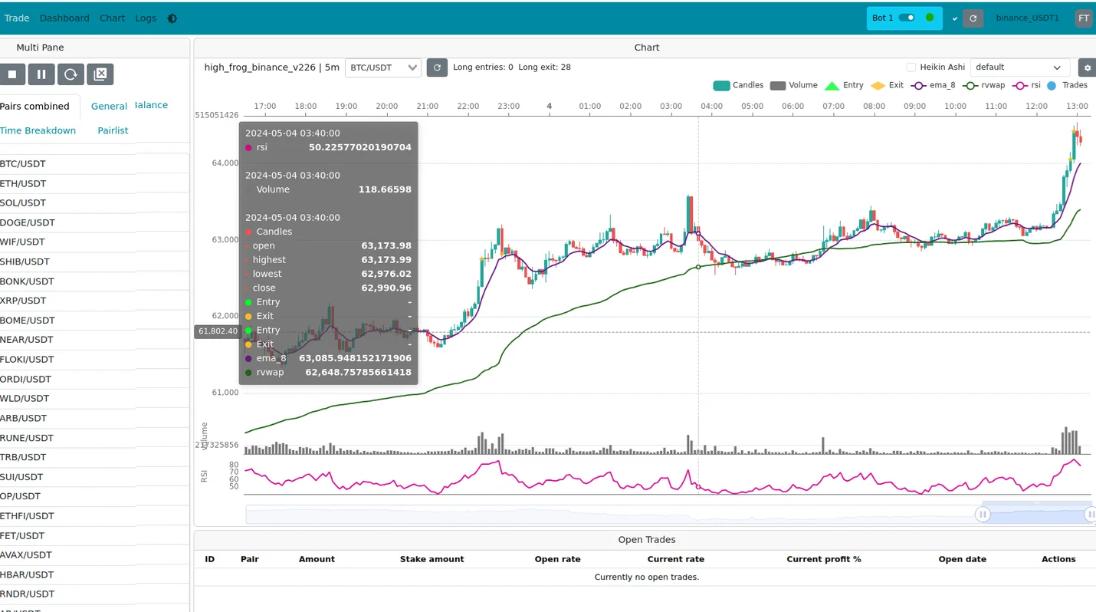
Task: Toggle Entry markers in chart legend
Action: tap(844, 85)
